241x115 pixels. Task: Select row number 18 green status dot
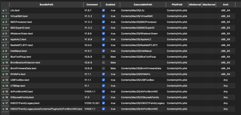(x=3, y=109)
